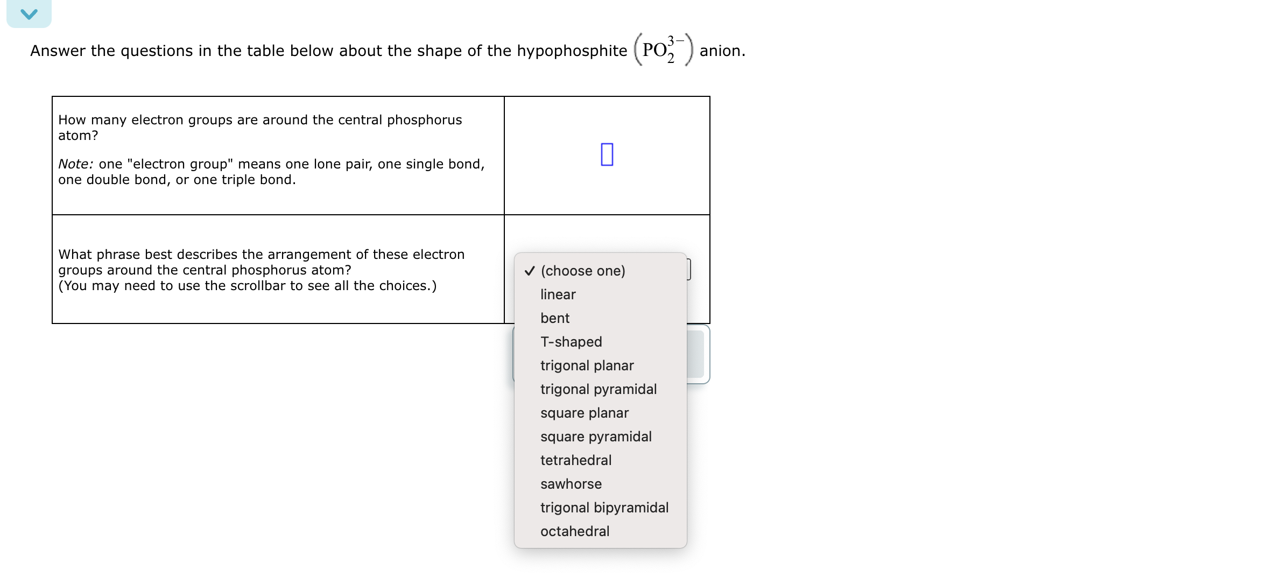
Task: Choose 'octahedral' at the list bottom
Action: pyautogui.click(x=574, y=531)
